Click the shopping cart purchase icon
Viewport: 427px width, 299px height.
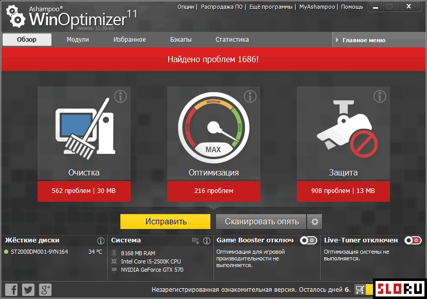(x=360, y=289)
